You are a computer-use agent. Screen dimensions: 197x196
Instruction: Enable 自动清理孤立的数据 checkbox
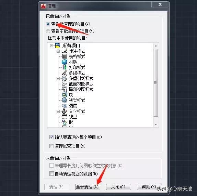51,174
